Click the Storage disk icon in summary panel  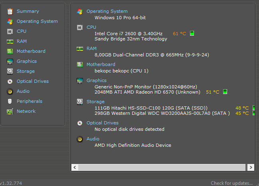(80, 102)
